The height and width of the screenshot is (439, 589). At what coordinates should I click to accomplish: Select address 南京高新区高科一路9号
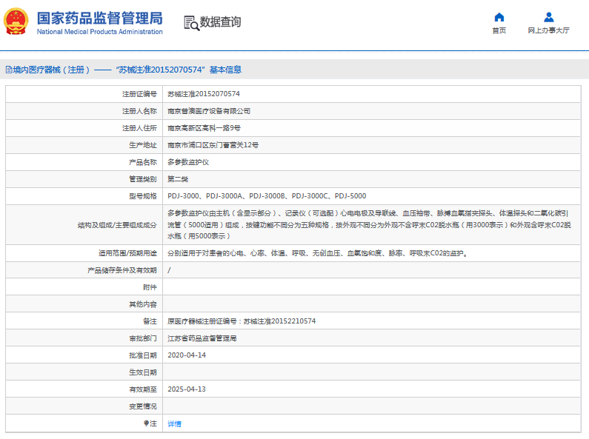(204, 128)
